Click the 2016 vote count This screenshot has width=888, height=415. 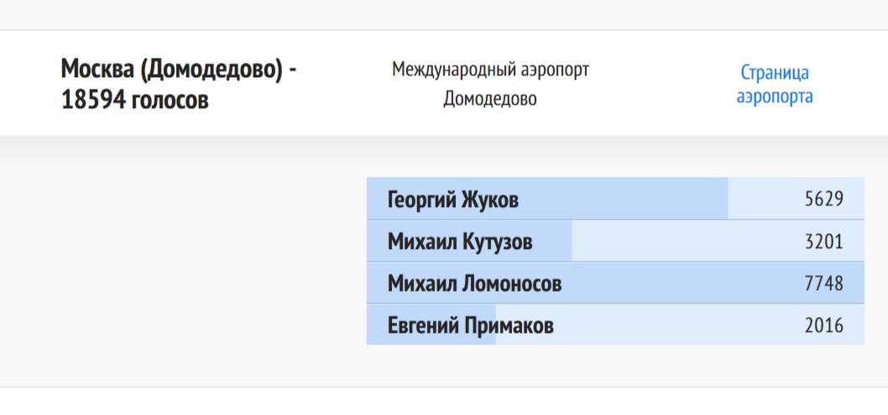[824, 325]
